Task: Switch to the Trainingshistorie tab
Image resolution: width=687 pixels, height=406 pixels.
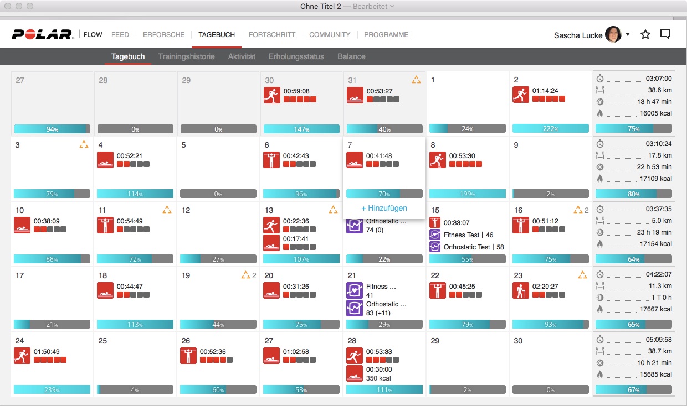Action: point(186,56)
